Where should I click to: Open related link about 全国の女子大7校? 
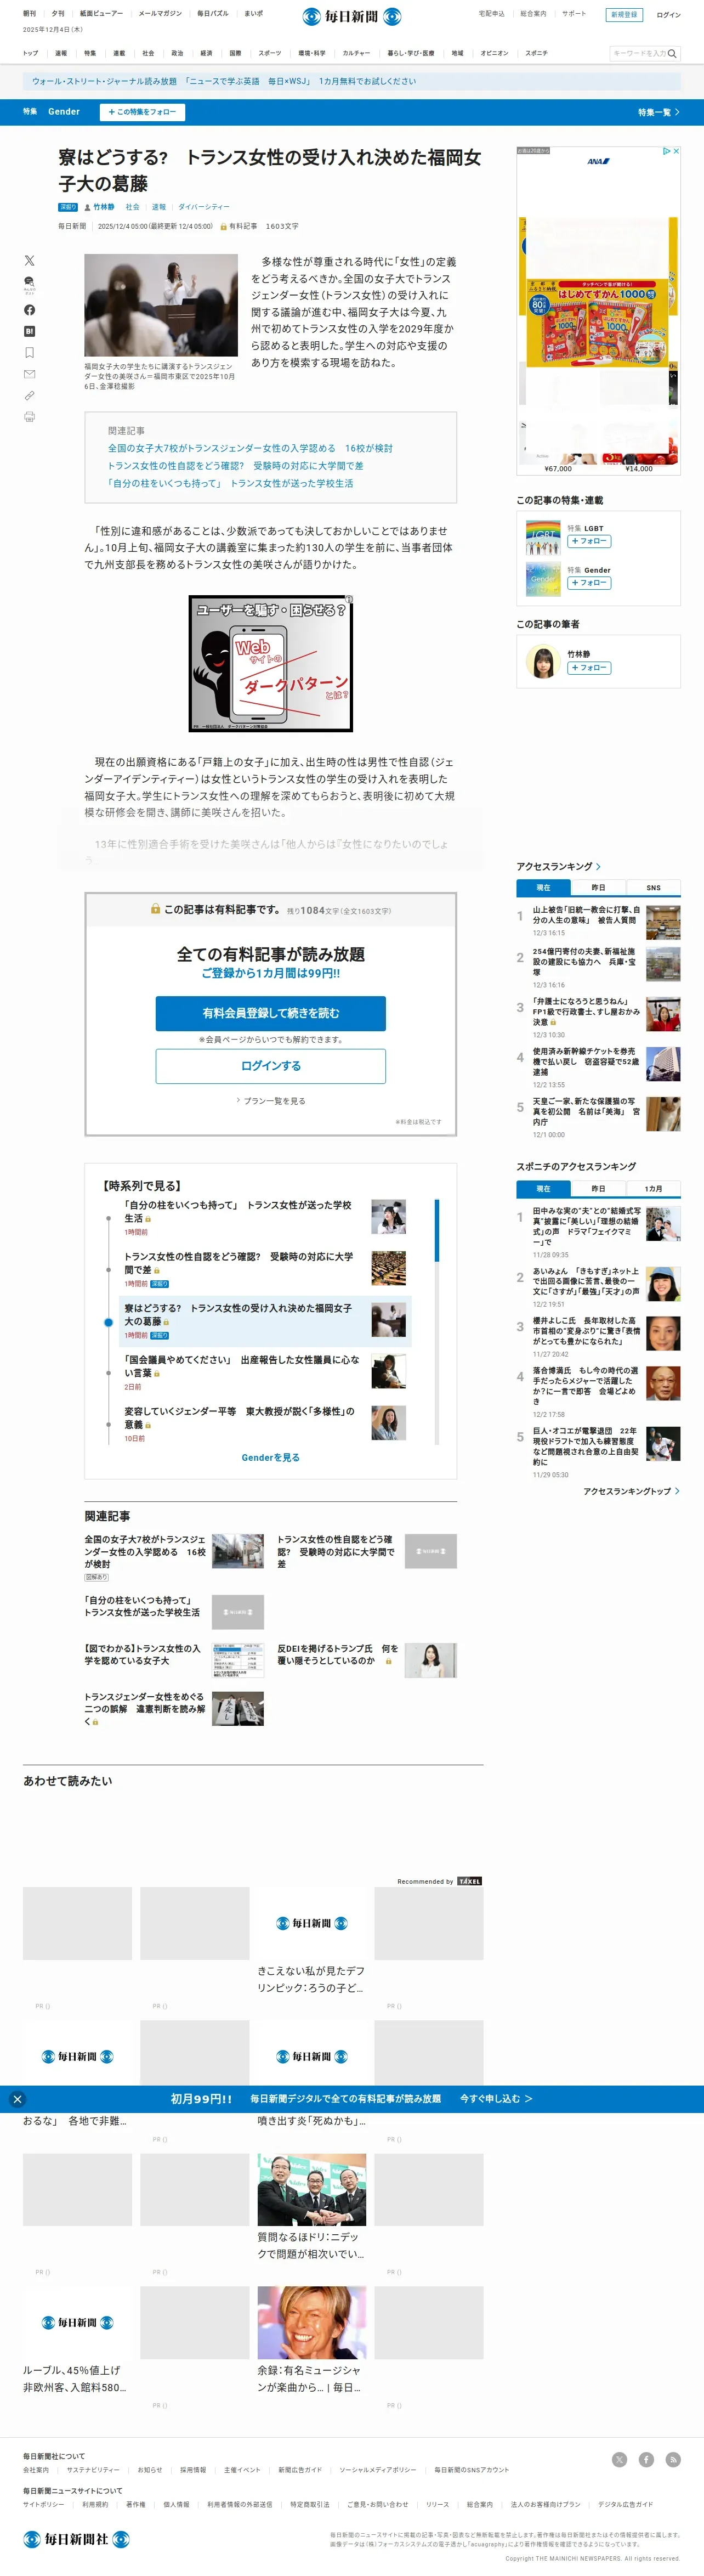point(250,448)
